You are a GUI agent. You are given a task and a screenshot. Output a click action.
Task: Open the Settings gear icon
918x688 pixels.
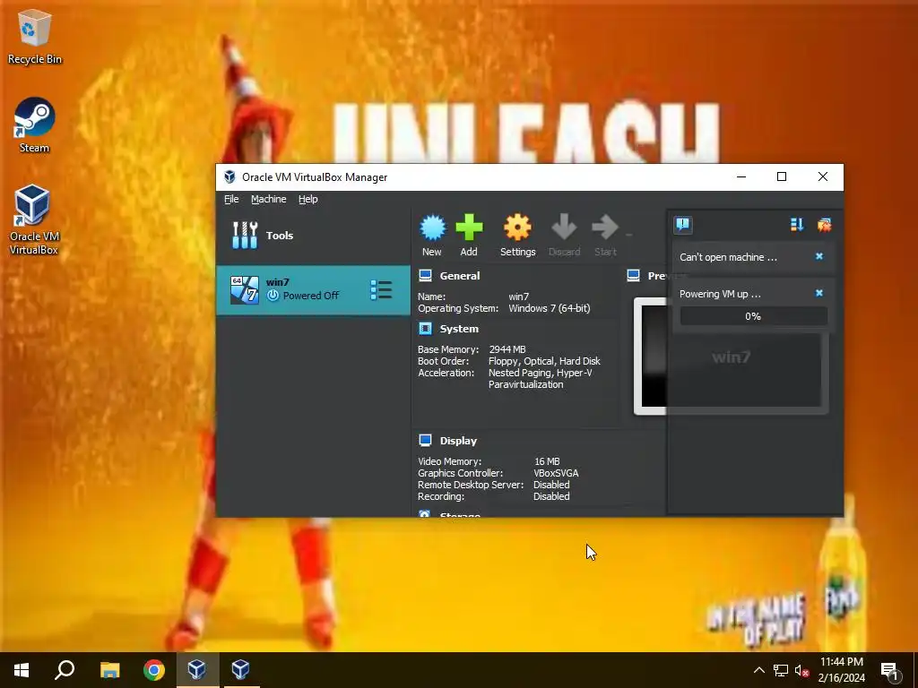tap(517, 228)
